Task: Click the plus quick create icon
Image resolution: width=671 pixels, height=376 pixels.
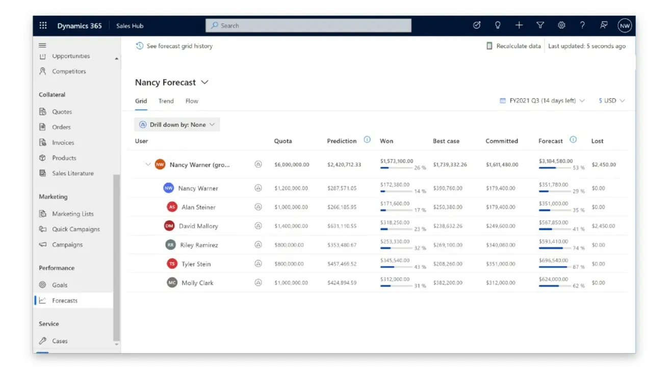Action: tap(519, 25)
